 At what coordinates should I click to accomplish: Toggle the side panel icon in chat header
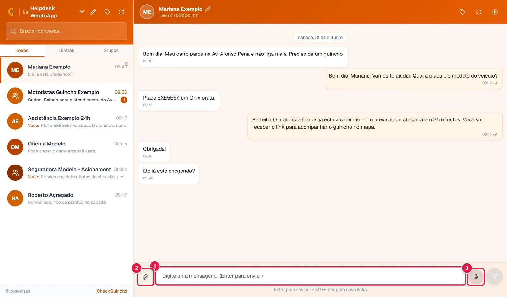pyautogui.click(x=495, y=12)
